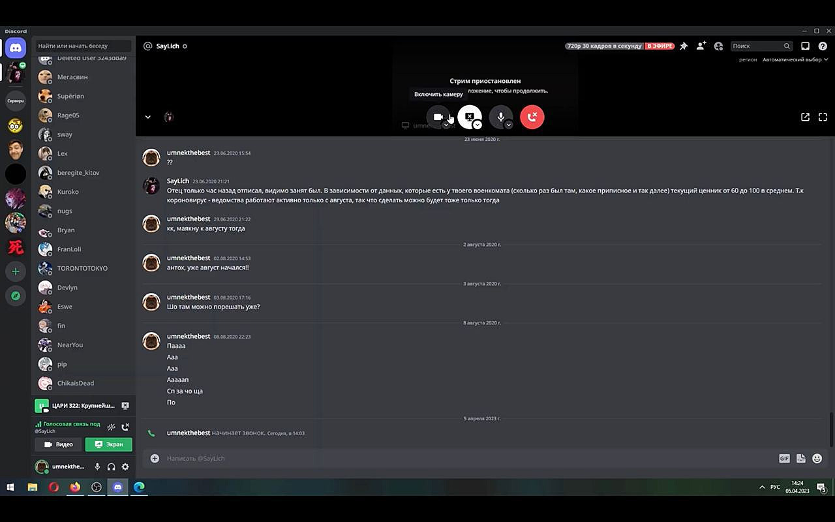Click the Видео button
Screen dimensions: 835x522
click(x=59, y=444)
